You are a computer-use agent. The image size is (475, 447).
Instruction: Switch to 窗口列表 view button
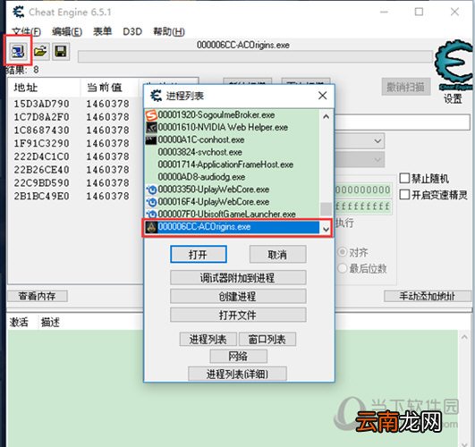267,339
